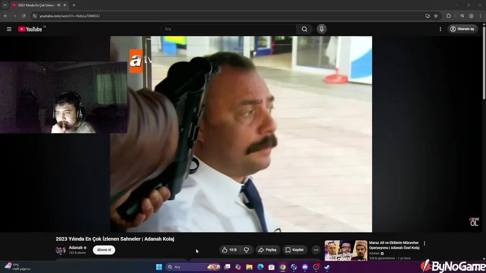Mute tab via speaker icon
This screenshot has height=273, width=486.
(x=58, y=5)
